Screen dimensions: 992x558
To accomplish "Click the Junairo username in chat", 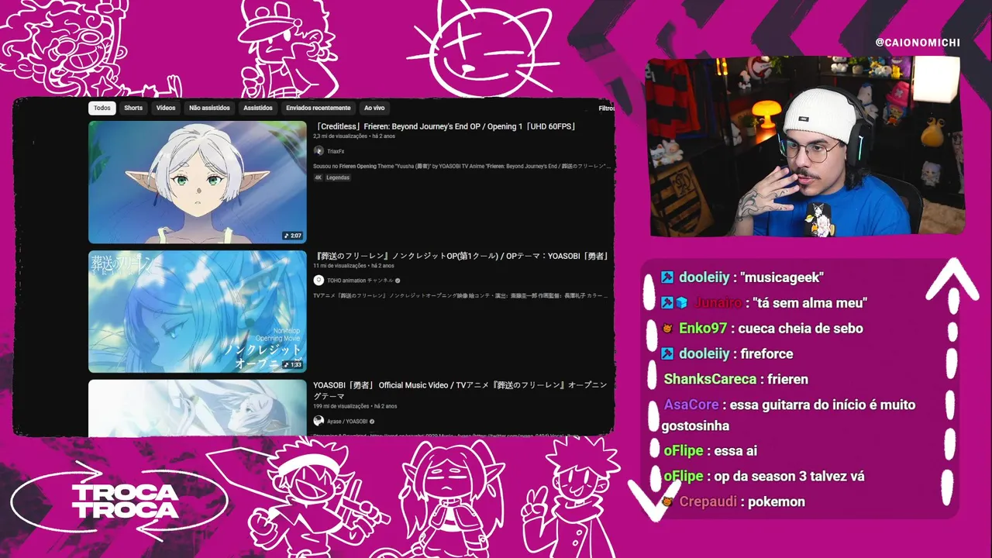I will [x=718, y=303].
